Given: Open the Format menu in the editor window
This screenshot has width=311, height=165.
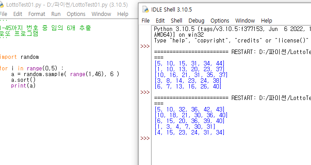Looking at the screenshot, I should [37, 14].
